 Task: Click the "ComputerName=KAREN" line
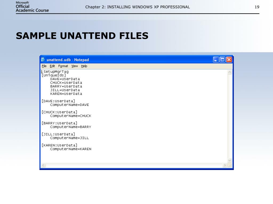[70, 149]
